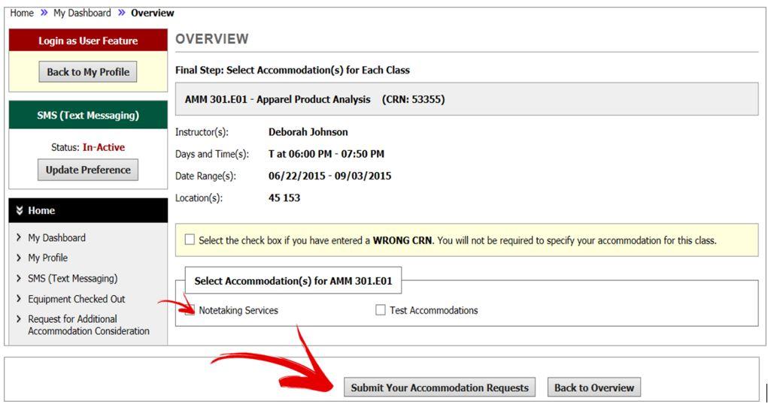Screen dimensions: 768x407
Task: Click chevron icon beside My Profile
Action: (19, 258)
